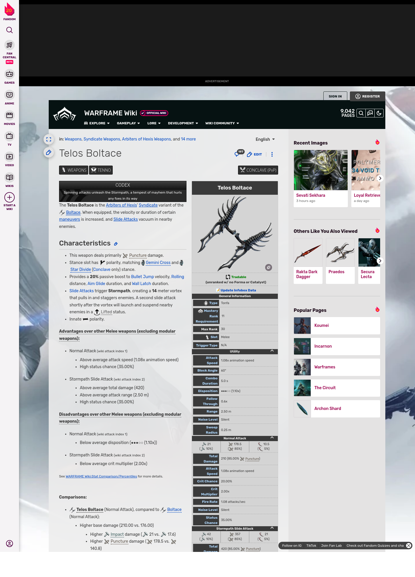Screen dimensions: 415x577
Task: Advance Recent Images carousel arrow
Action: 380,178
